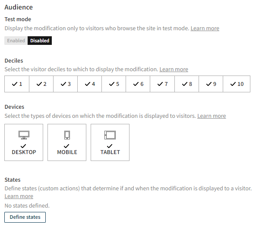Deselect decile 3
Screen dimensions: 259x227
pos(65,84)
